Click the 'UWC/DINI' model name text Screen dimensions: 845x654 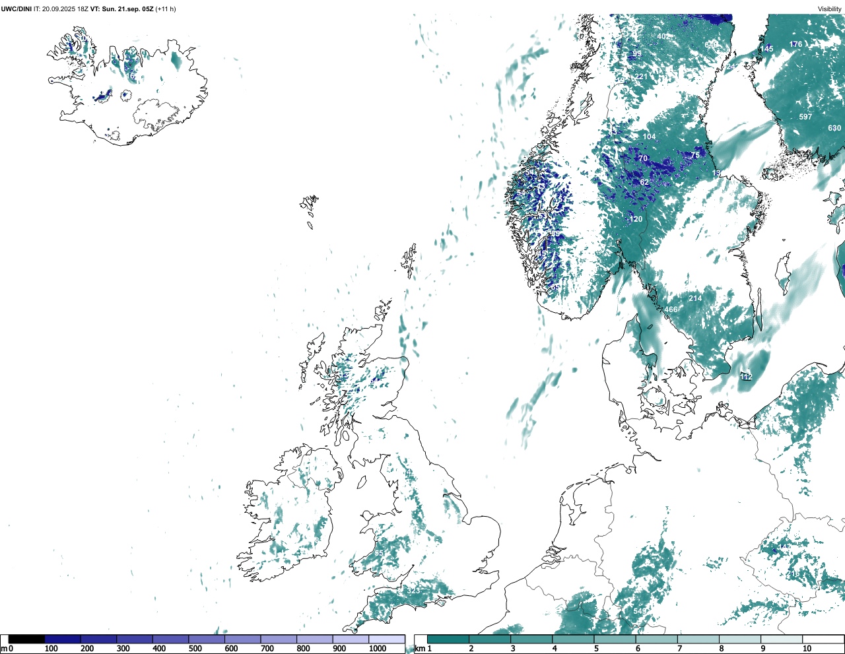click(x=17, y=9)
